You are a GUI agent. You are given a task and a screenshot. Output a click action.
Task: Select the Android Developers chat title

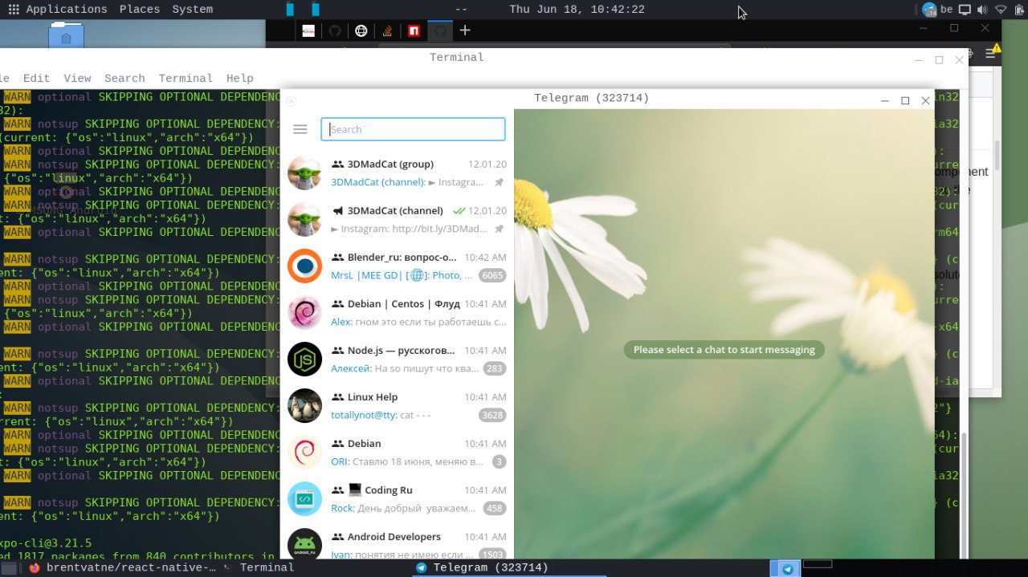click(394, 536)
